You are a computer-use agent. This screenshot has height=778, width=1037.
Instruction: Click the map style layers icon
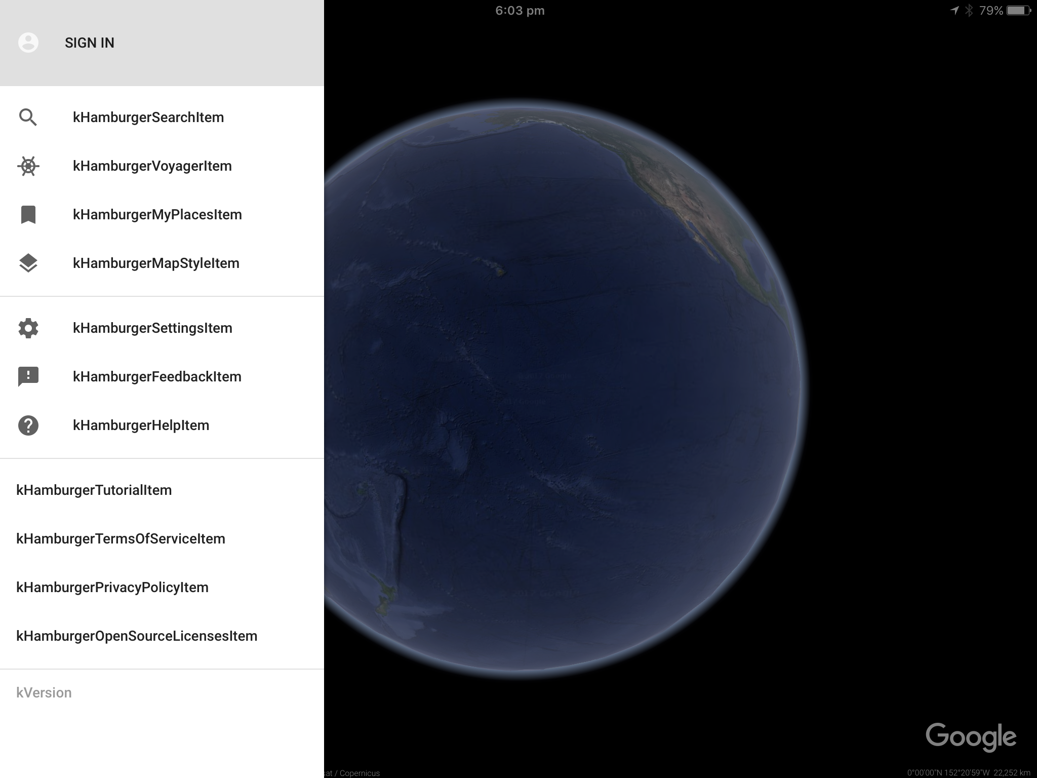(28, 263)
